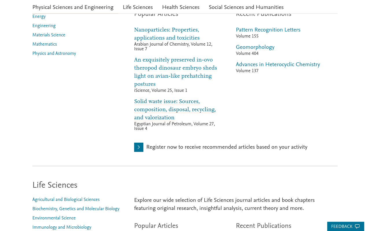Open the Materials Science link

point(49,35)
